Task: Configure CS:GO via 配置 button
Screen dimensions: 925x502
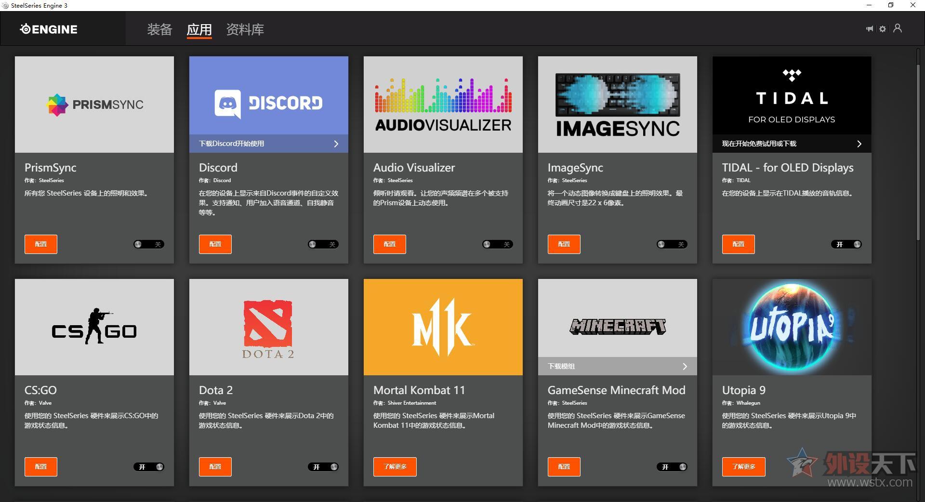Action: 41,467
